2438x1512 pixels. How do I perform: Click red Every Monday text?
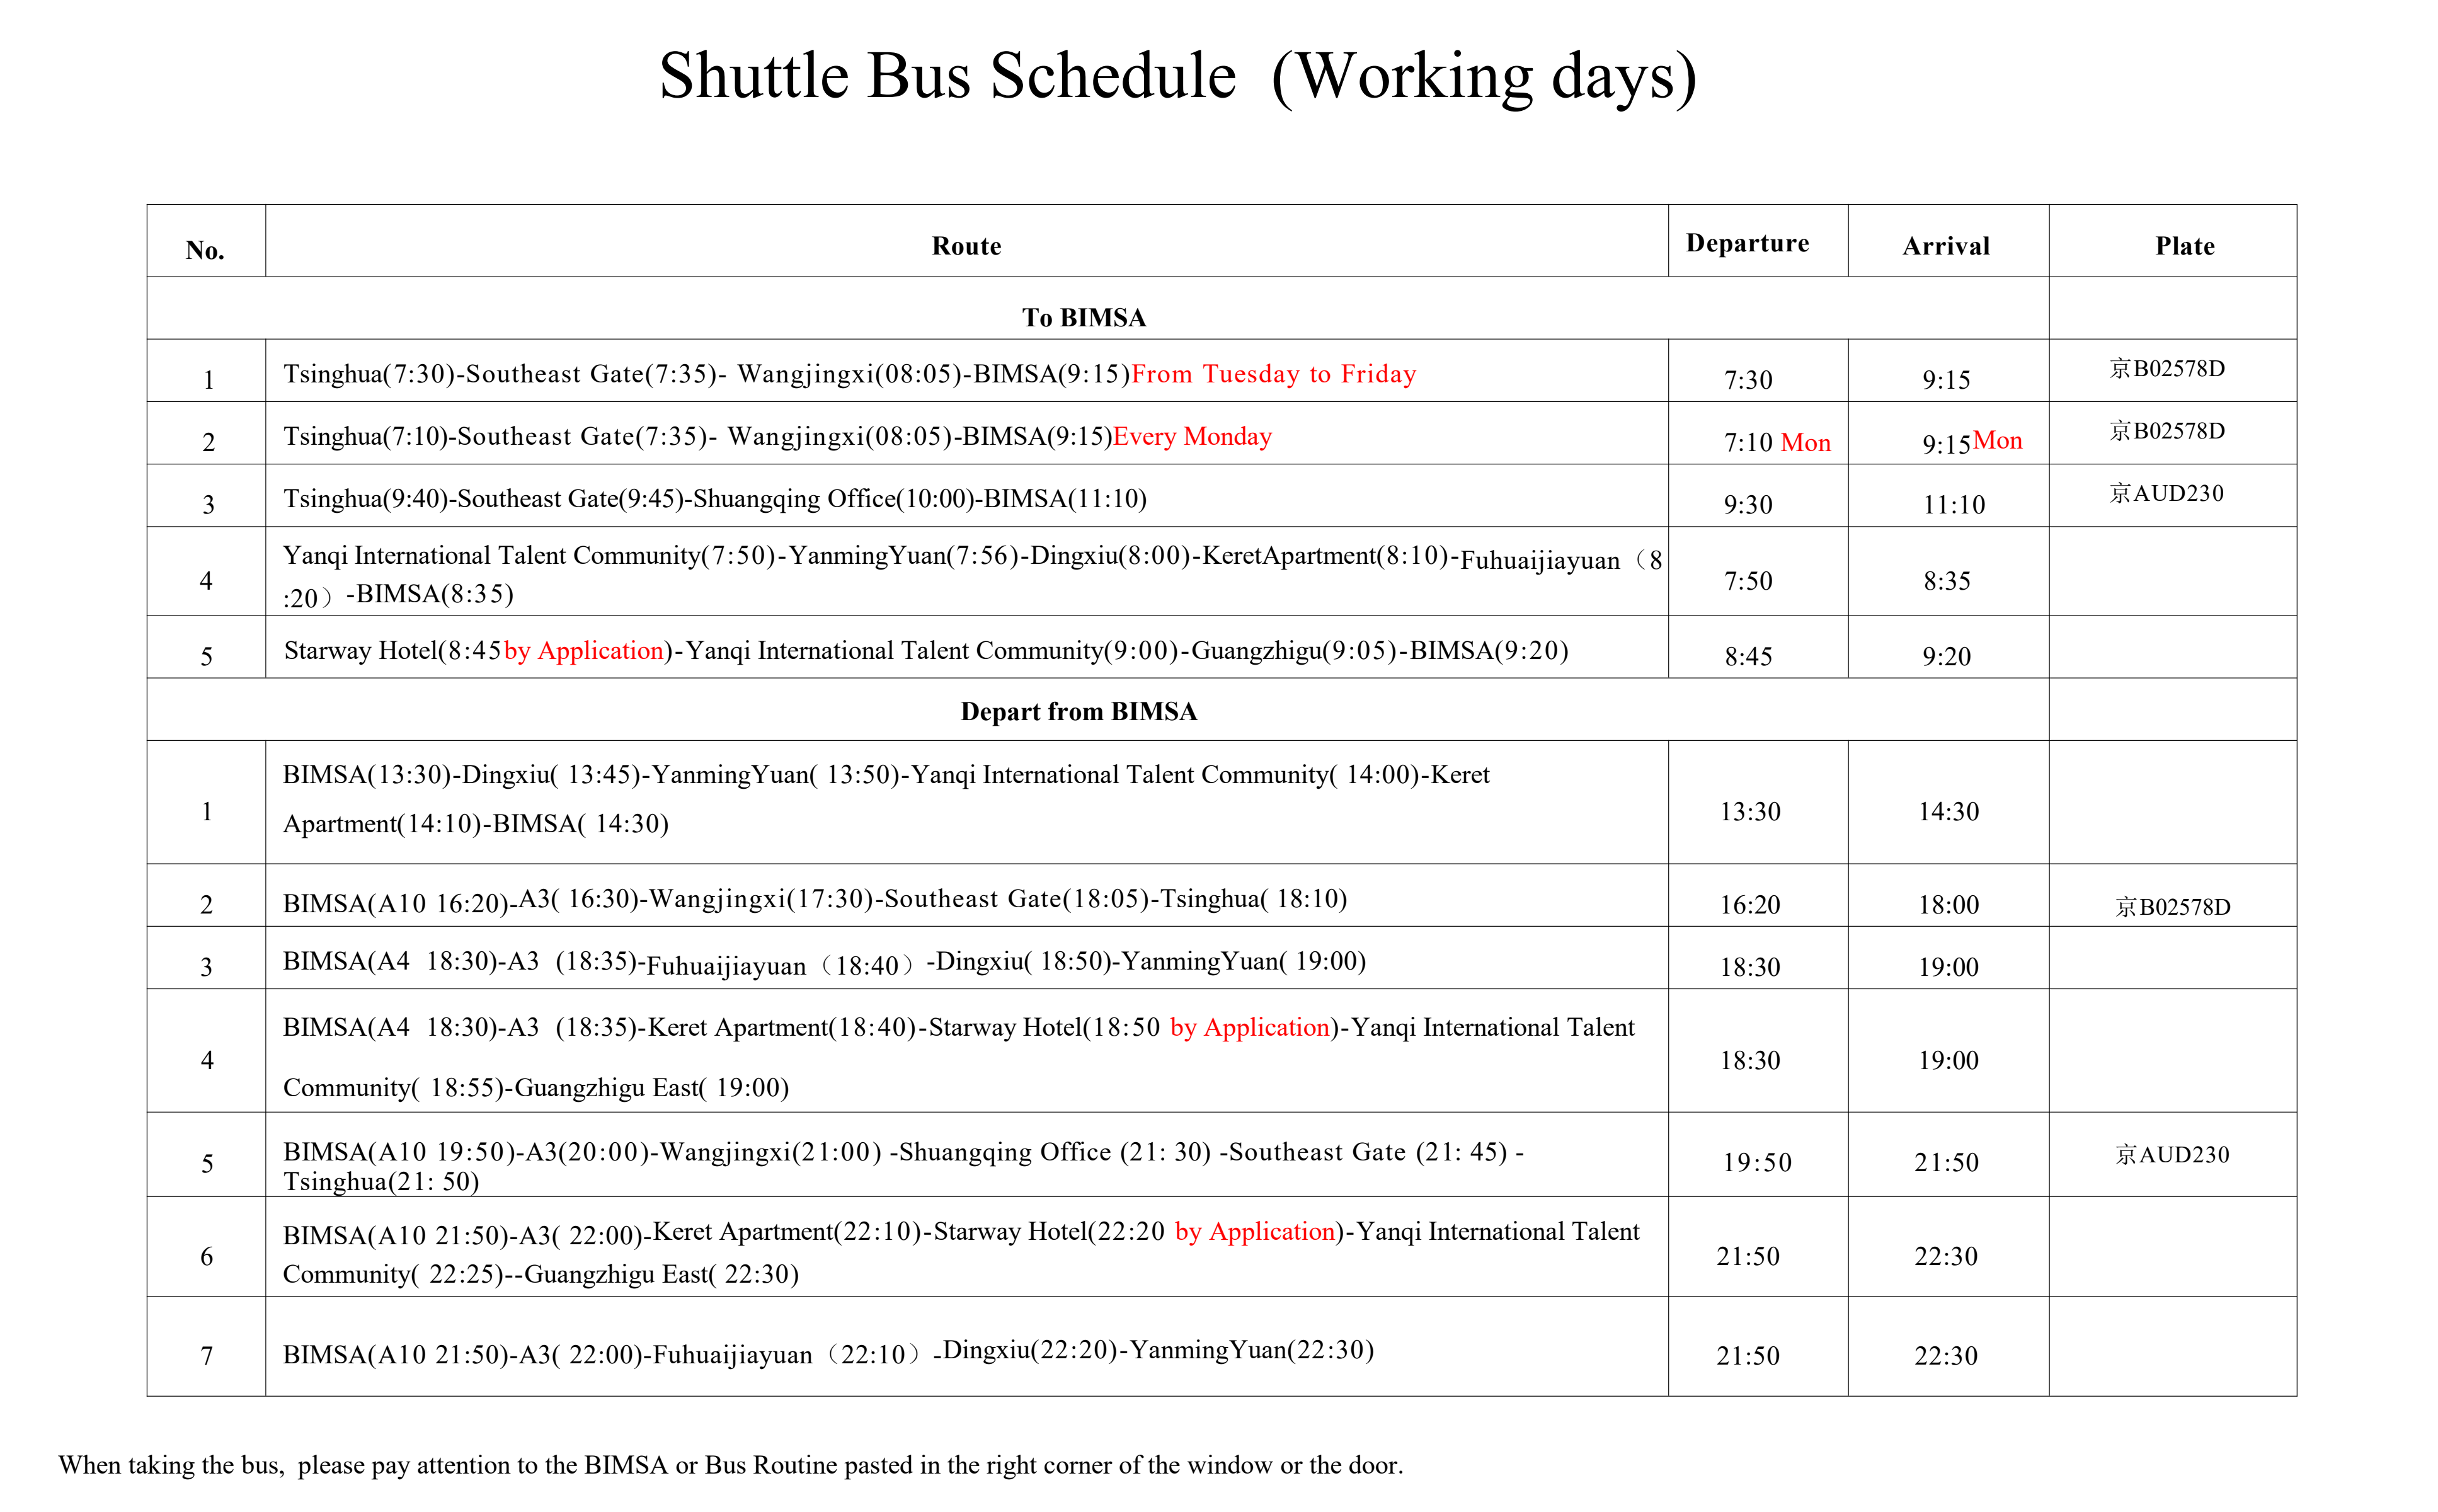1191,436
